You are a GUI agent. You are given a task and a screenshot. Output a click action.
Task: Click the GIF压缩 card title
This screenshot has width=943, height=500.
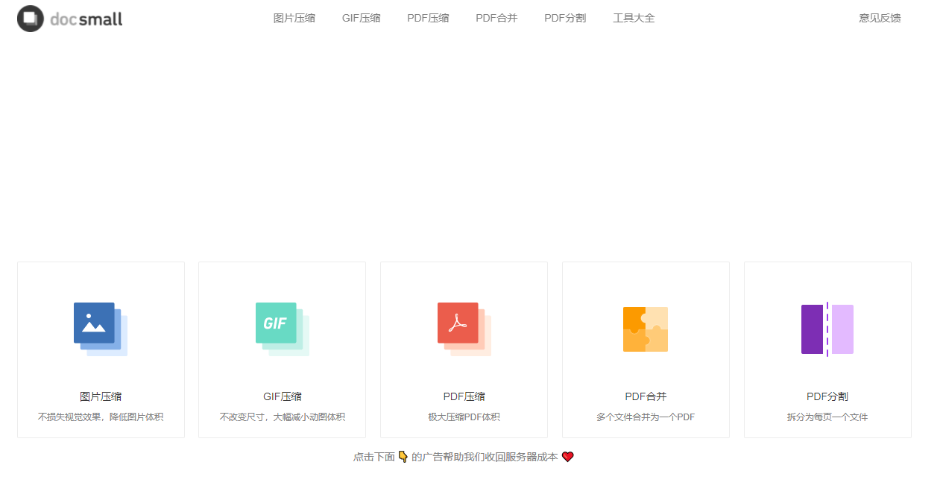pyautogui.click(x=283, y=396)
